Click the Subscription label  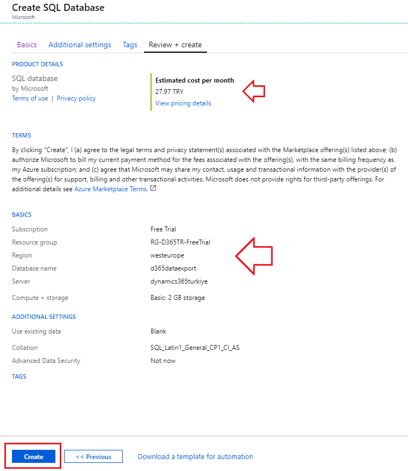[x=30, y=229]
